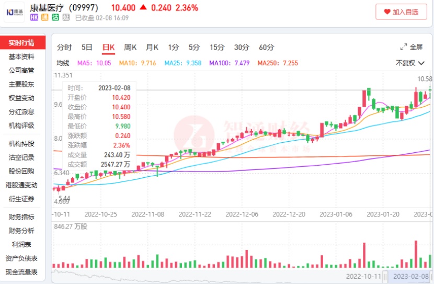This screenshot has height=284, width=434.
Task: Click the 开盘价 10.420 tooltip row
Action: click(99, 97)
